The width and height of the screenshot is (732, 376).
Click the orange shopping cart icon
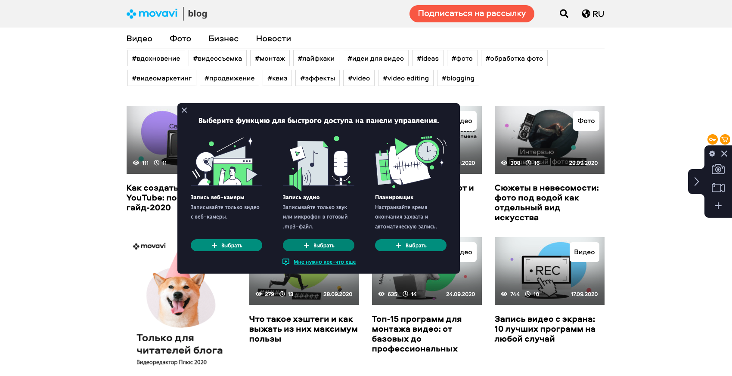(x=725, y=139)
